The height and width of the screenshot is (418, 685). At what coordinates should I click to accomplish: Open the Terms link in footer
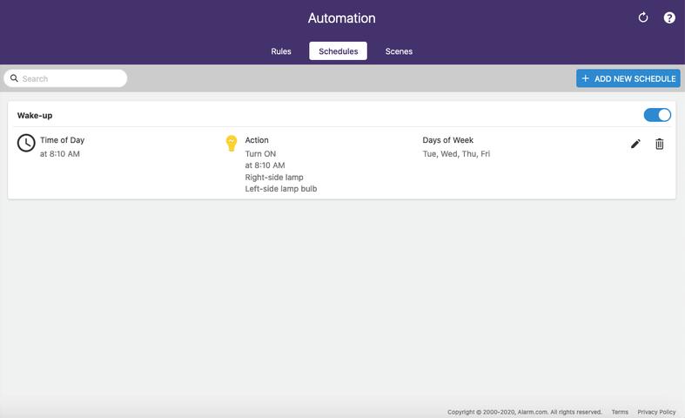pos(620,412)
